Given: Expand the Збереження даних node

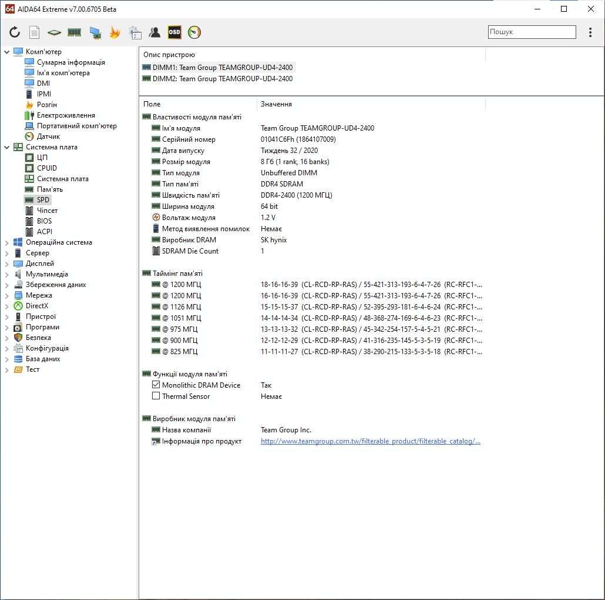Looking at the screenshot, I should click(6, 285).
